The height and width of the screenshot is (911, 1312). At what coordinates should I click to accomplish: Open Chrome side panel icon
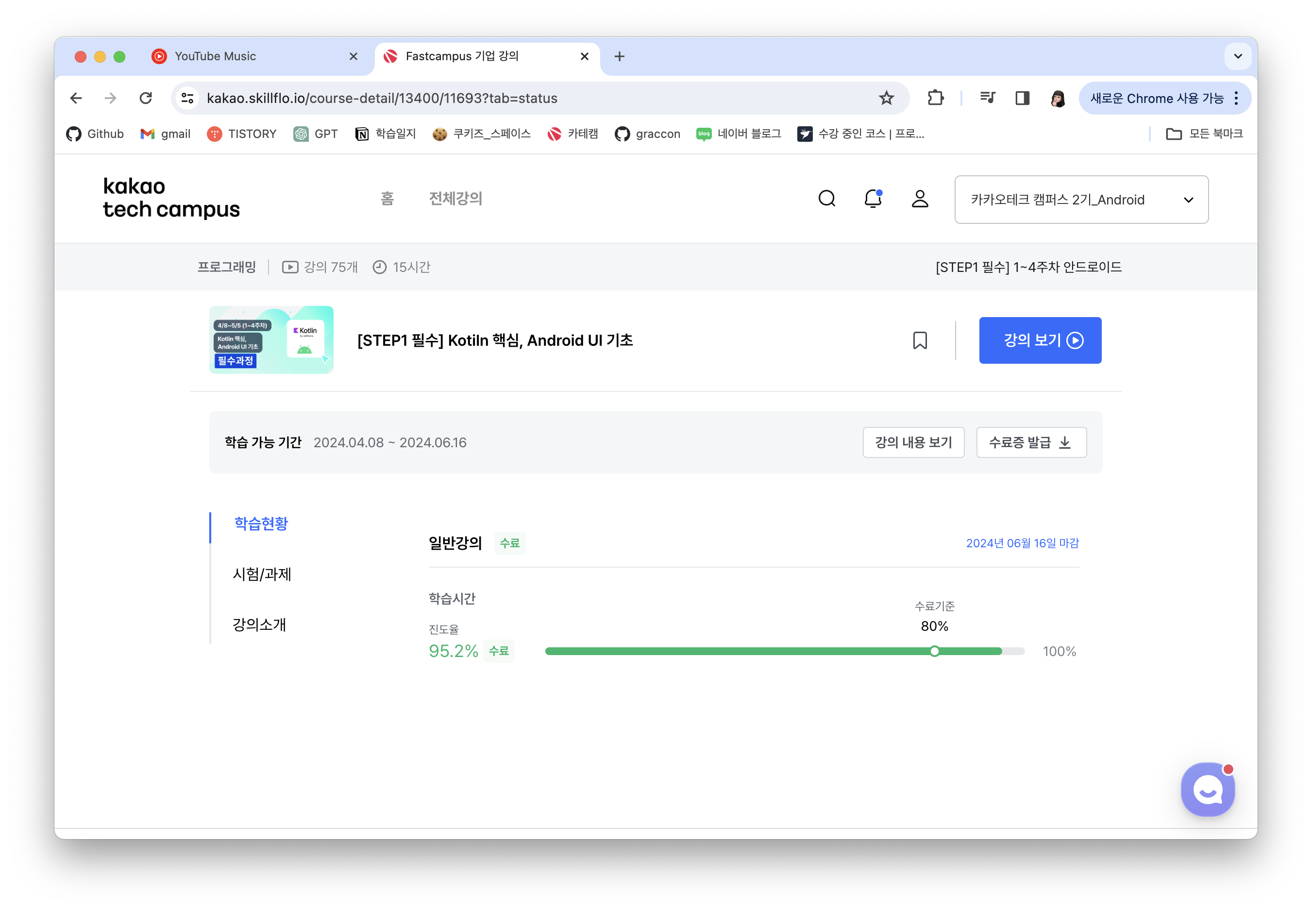point(1022,98)
